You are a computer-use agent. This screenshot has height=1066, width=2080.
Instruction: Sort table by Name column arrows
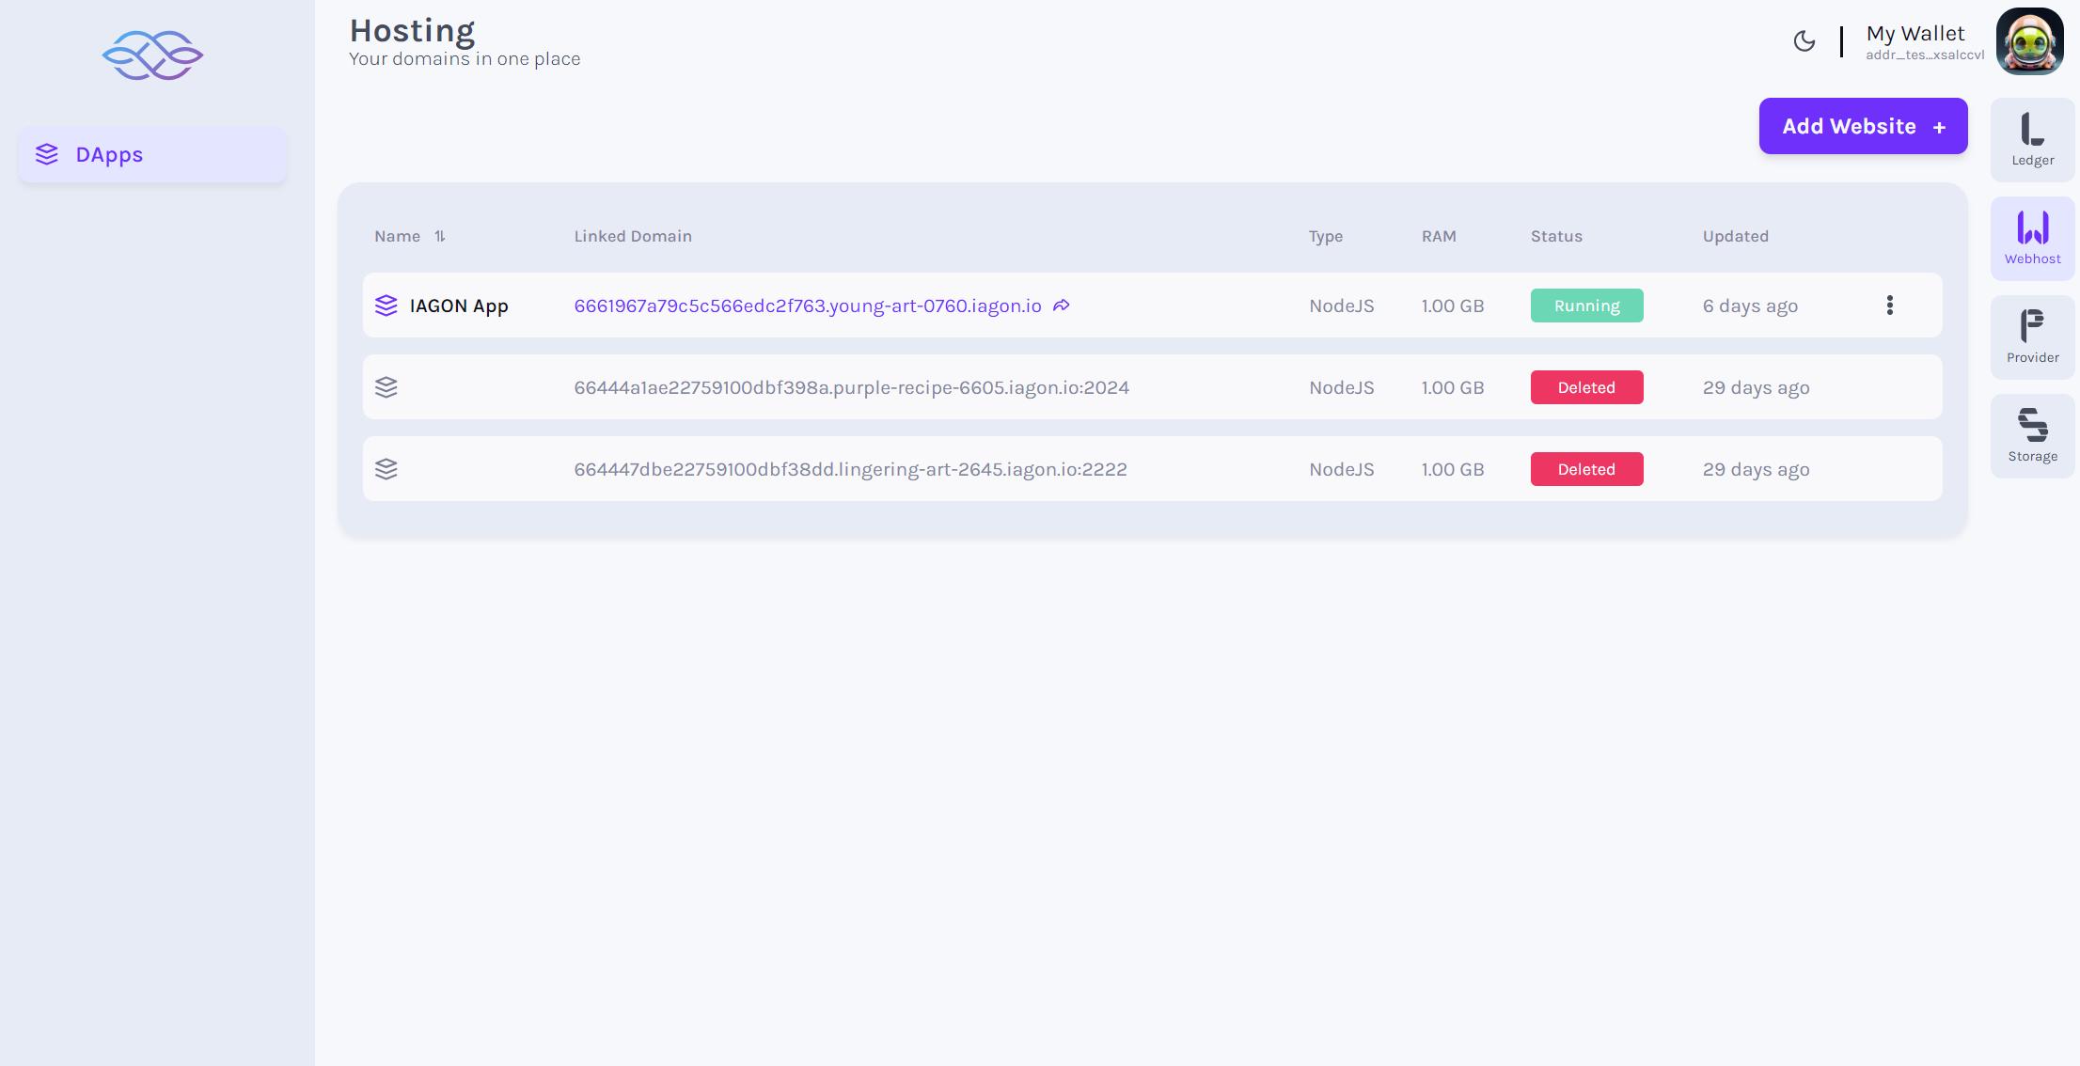tap(440, 236)
